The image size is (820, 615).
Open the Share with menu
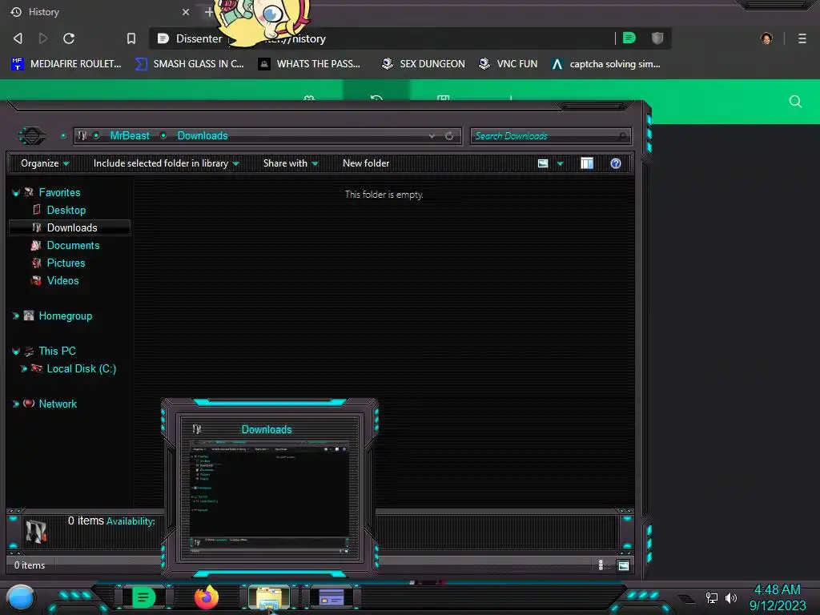(x=291, y=163)
